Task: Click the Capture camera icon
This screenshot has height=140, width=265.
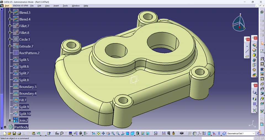Action: click(x=182, y=133)
